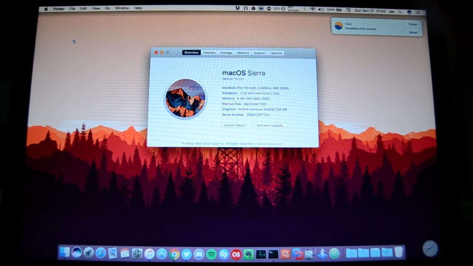Open Activity Monitor graph icon in dock

(261, 254)
